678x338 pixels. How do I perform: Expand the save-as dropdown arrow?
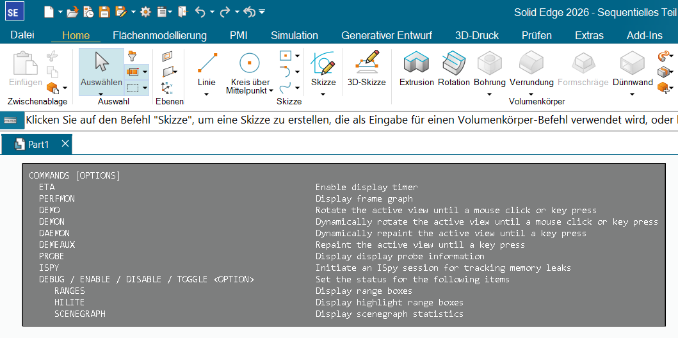point(133,12)
